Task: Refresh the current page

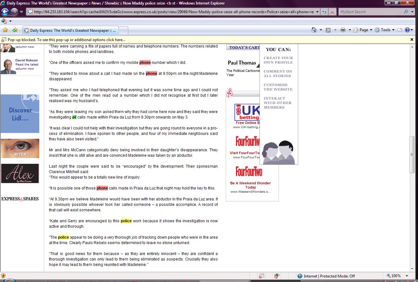Action: [324, 12]
